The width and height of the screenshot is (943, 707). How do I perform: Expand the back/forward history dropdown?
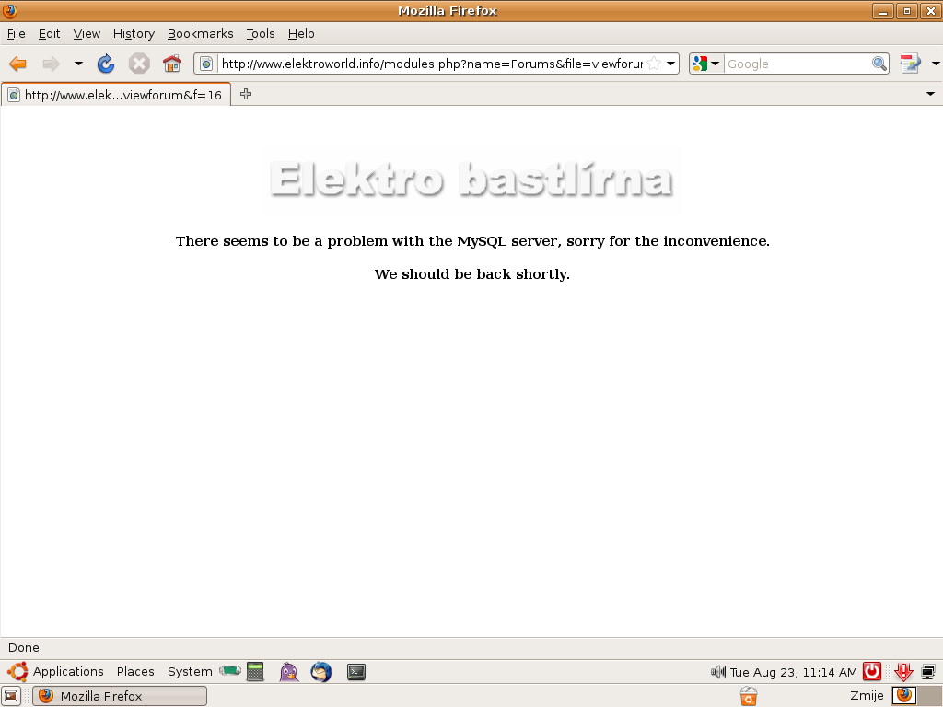click(78, 64)
